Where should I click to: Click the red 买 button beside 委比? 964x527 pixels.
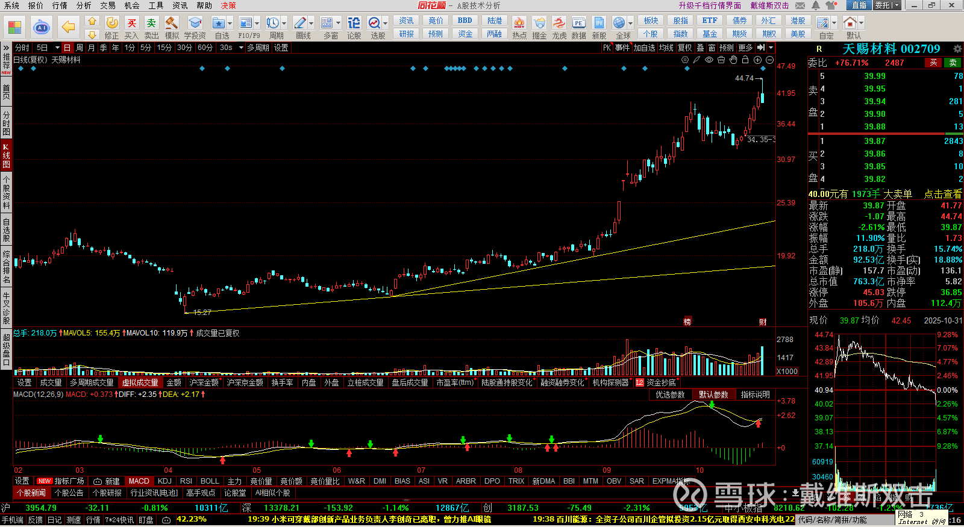coord(933,63)
